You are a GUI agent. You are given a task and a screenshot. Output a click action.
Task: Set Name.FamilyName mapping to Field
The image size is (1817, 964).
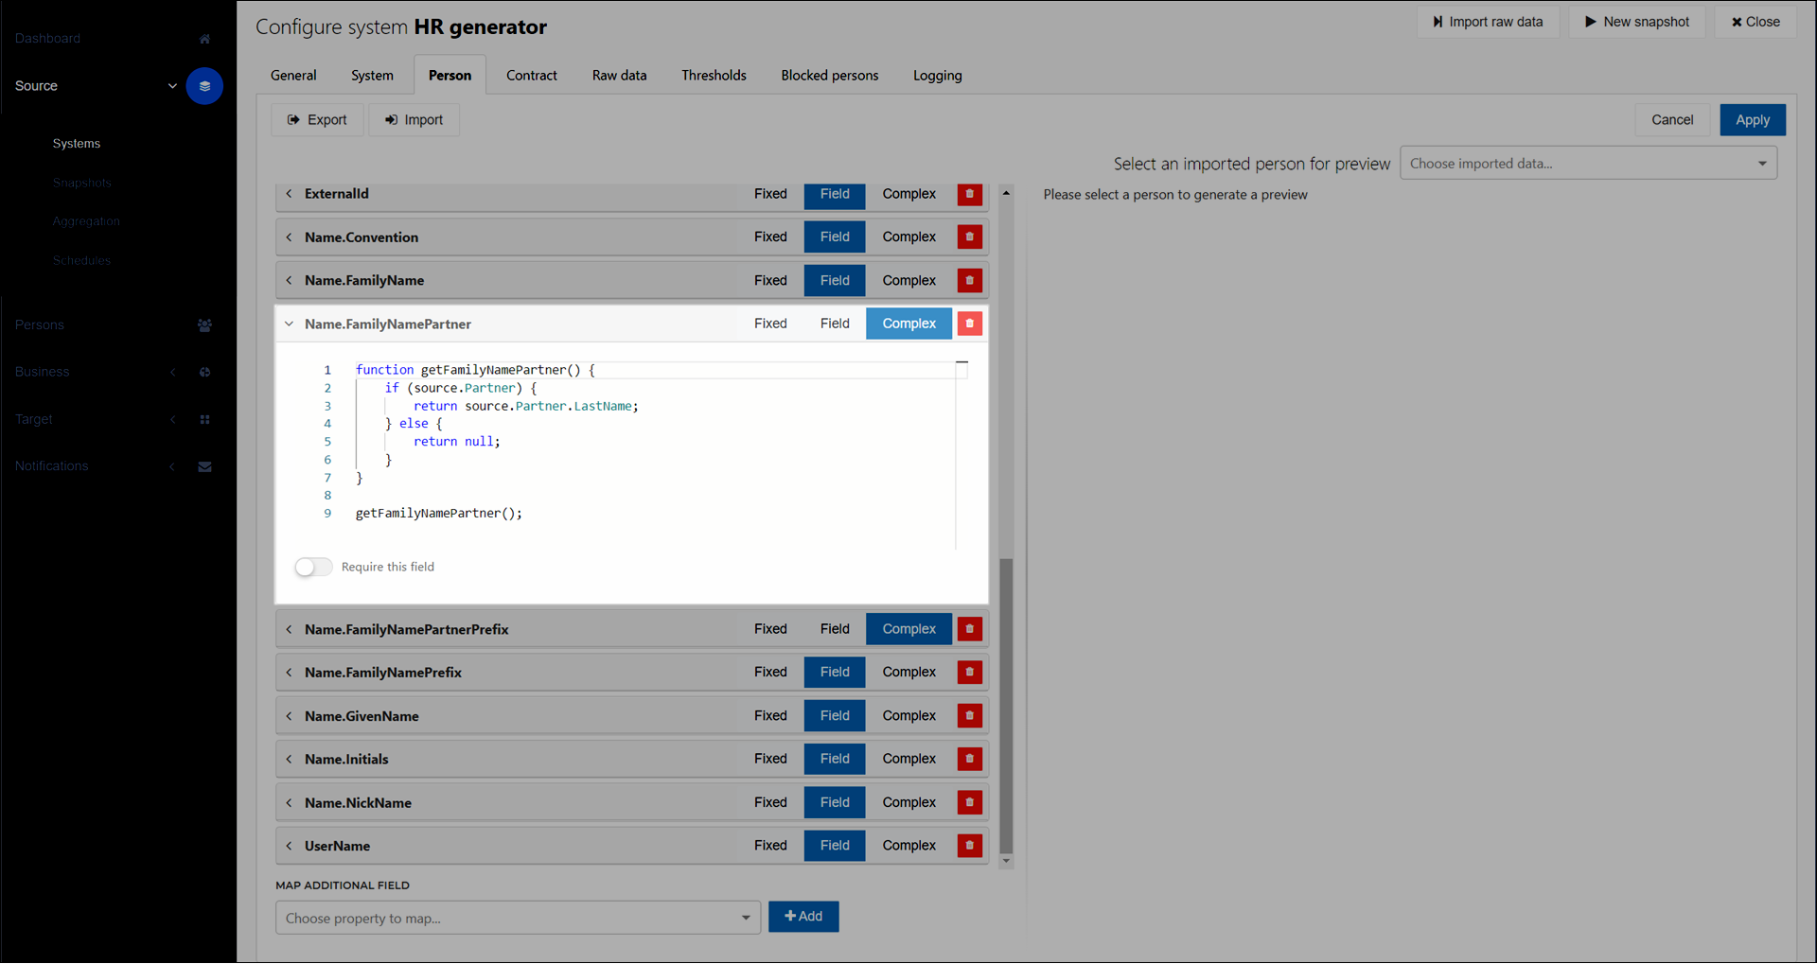[x=835, y=281]
